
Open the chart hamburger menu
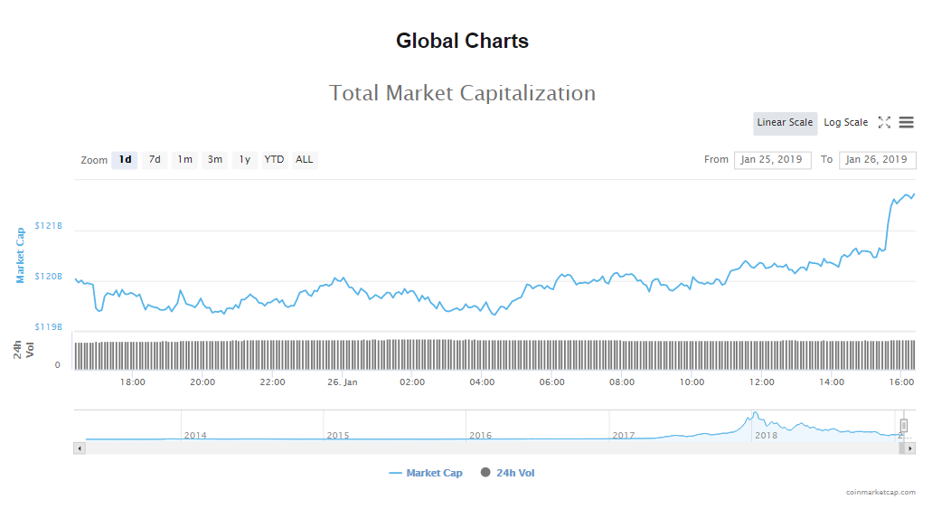pyautogui.click(x=906, y=123)
